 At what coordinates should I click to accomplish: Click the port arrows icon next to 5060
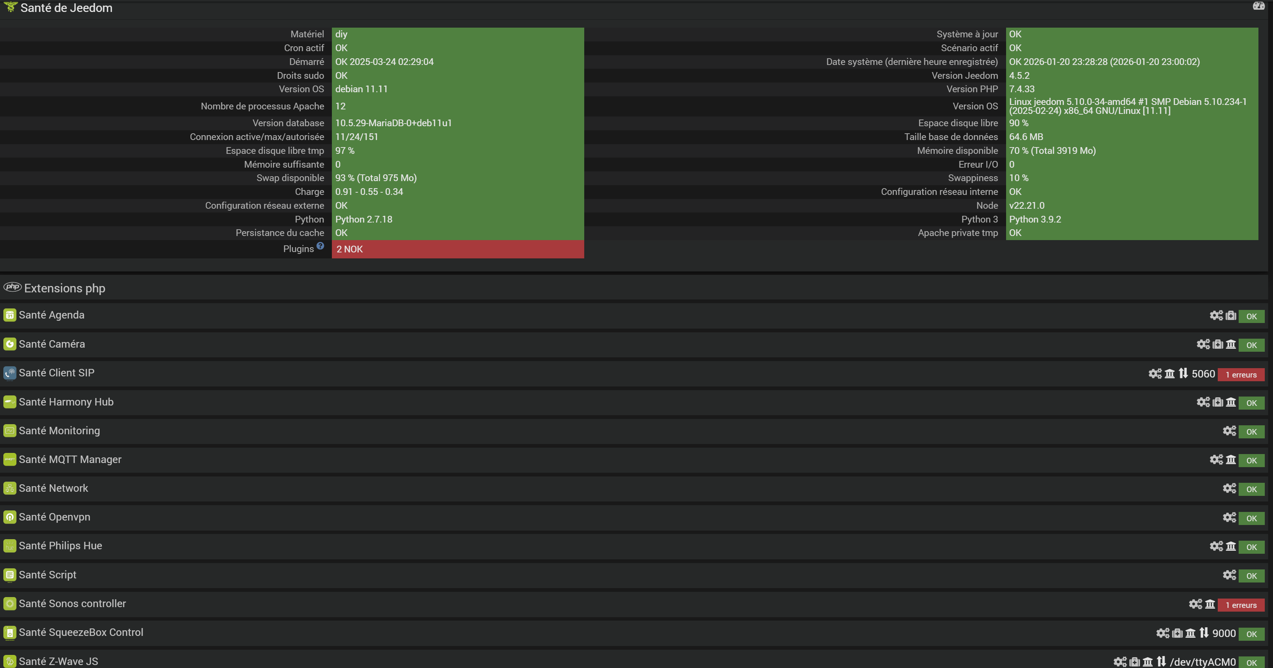[x=1183, y=373]
